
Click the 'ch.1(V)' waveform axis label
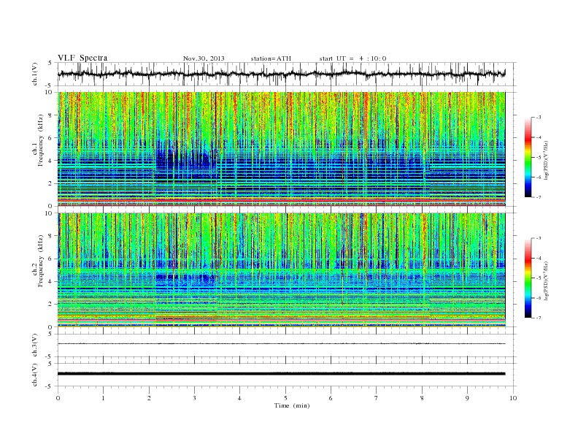[x=35, y=74]
